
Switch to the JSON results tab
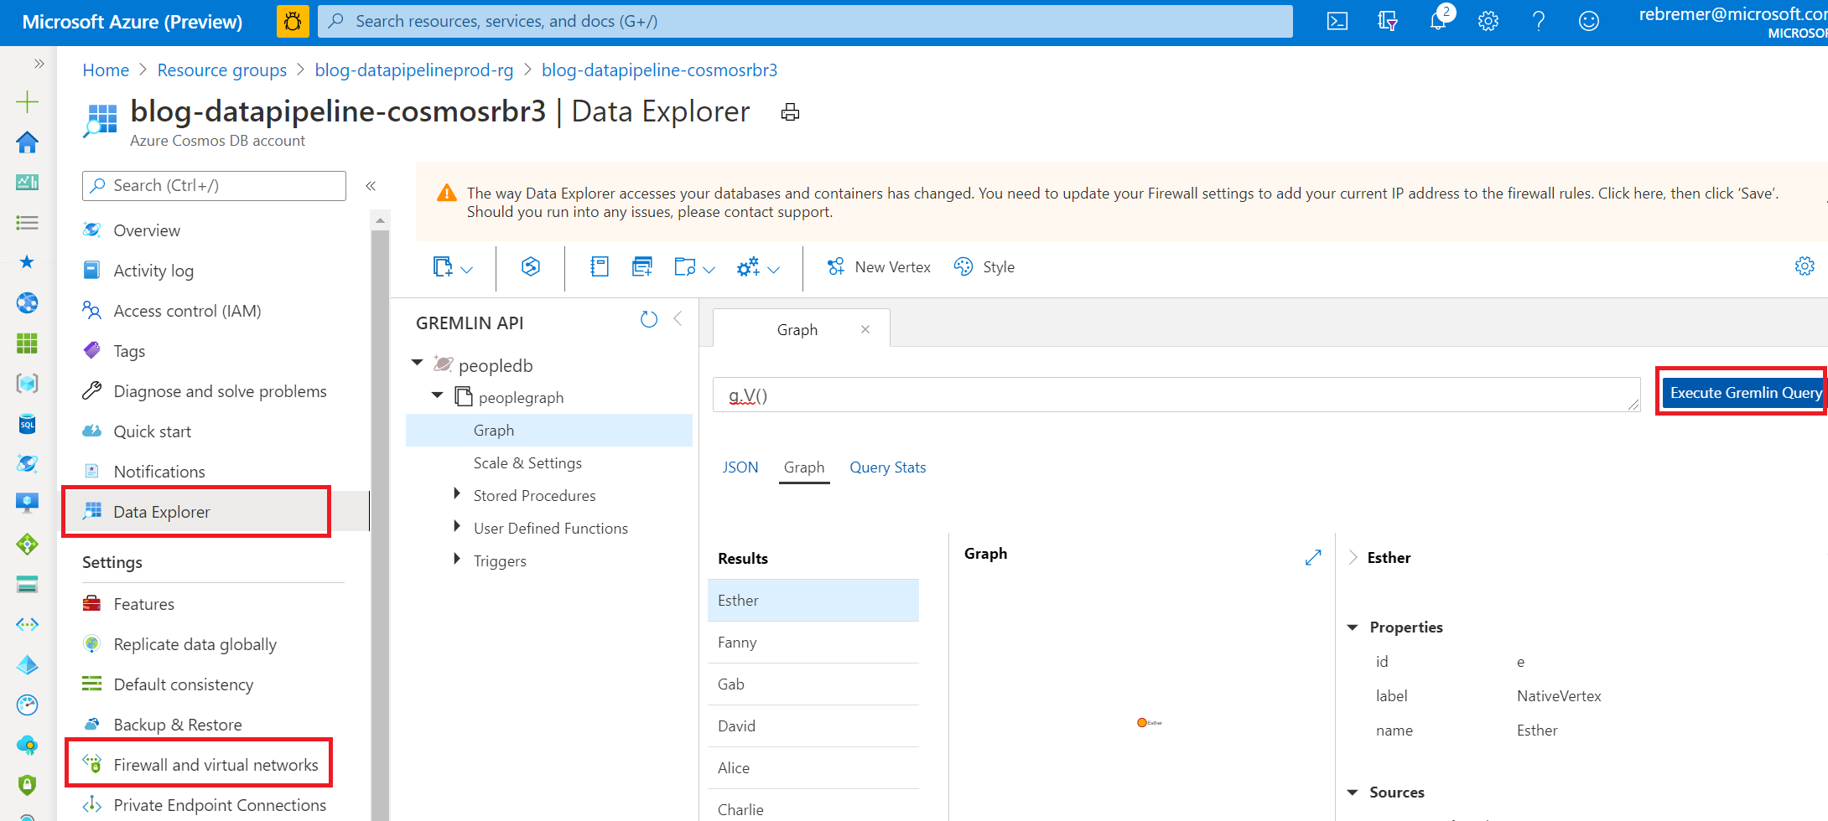(x=740, y=467)
